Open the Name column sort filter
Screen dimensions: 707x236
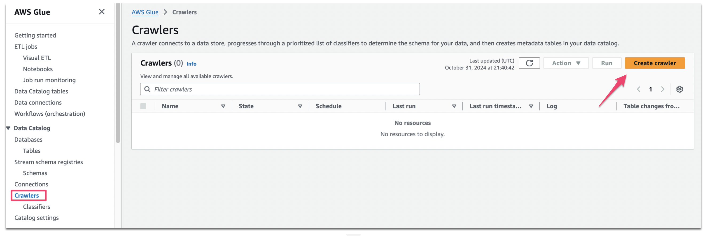click(x=223, y=106)
